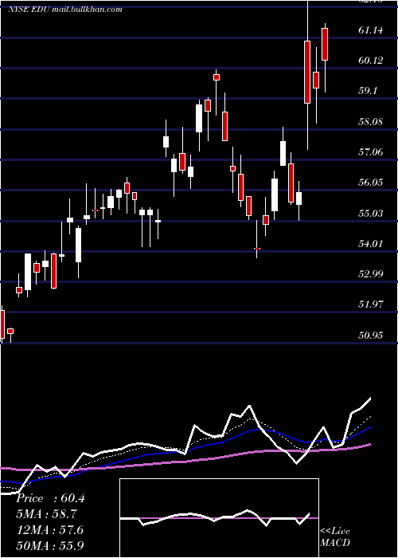Select the 51.97 price axis label

371,305
